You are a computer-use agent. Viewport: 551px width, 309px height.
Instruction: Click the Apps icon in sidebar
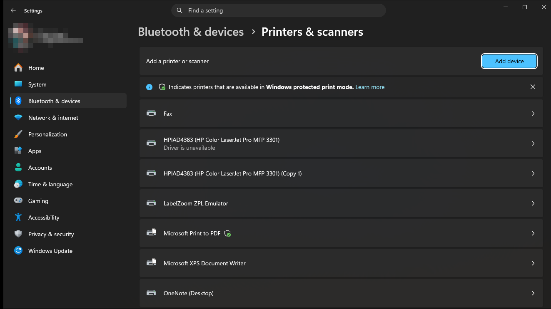coord(18,151)
